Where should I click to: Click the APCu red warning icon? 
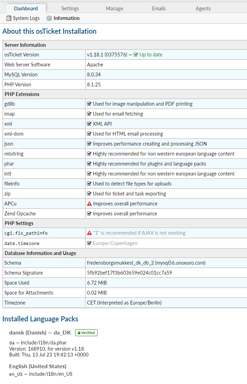89,203
